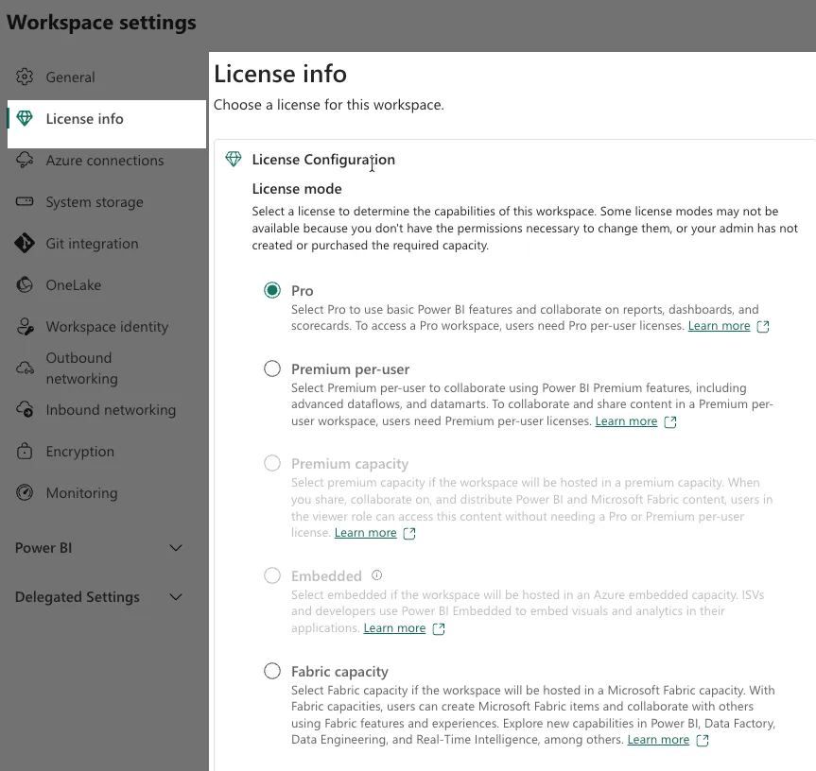Select the Pro license radio button
Image resolution: width=816 pixels, height=771 pixels.
click(x=272, y=290)
